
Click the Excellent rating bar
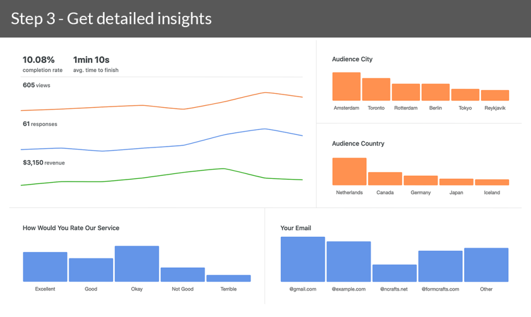point(45,267)
